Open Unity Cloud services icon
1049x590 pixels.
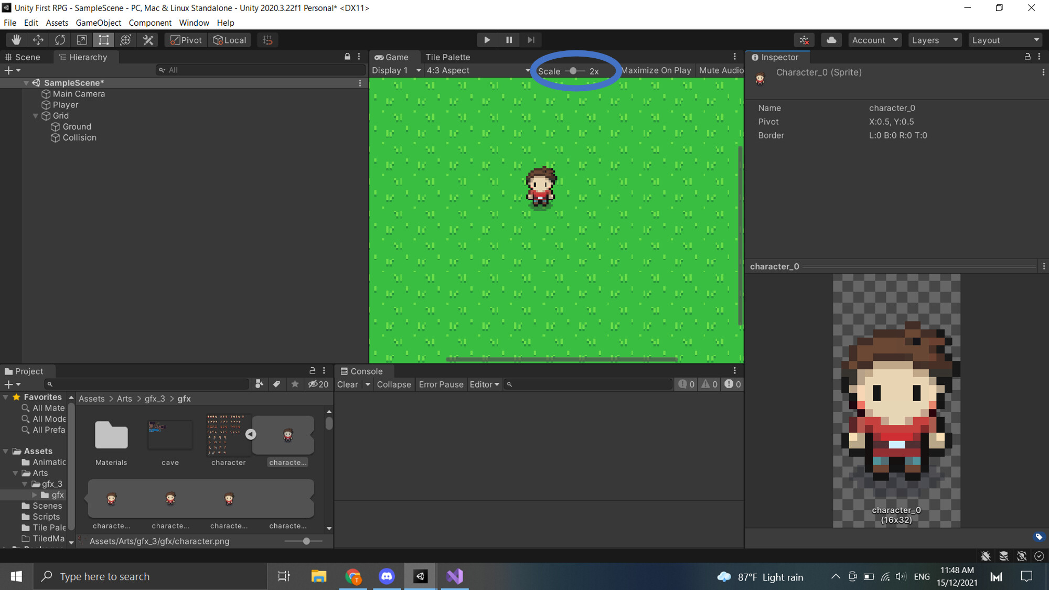point(831,39)
